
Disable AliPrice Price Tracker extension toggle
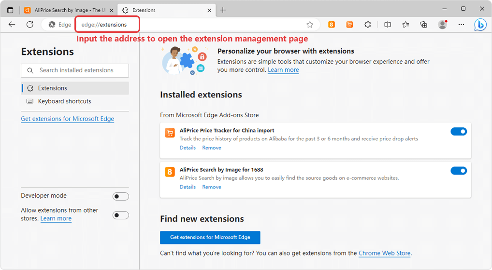pyautogui.click(x=458, y=132)
